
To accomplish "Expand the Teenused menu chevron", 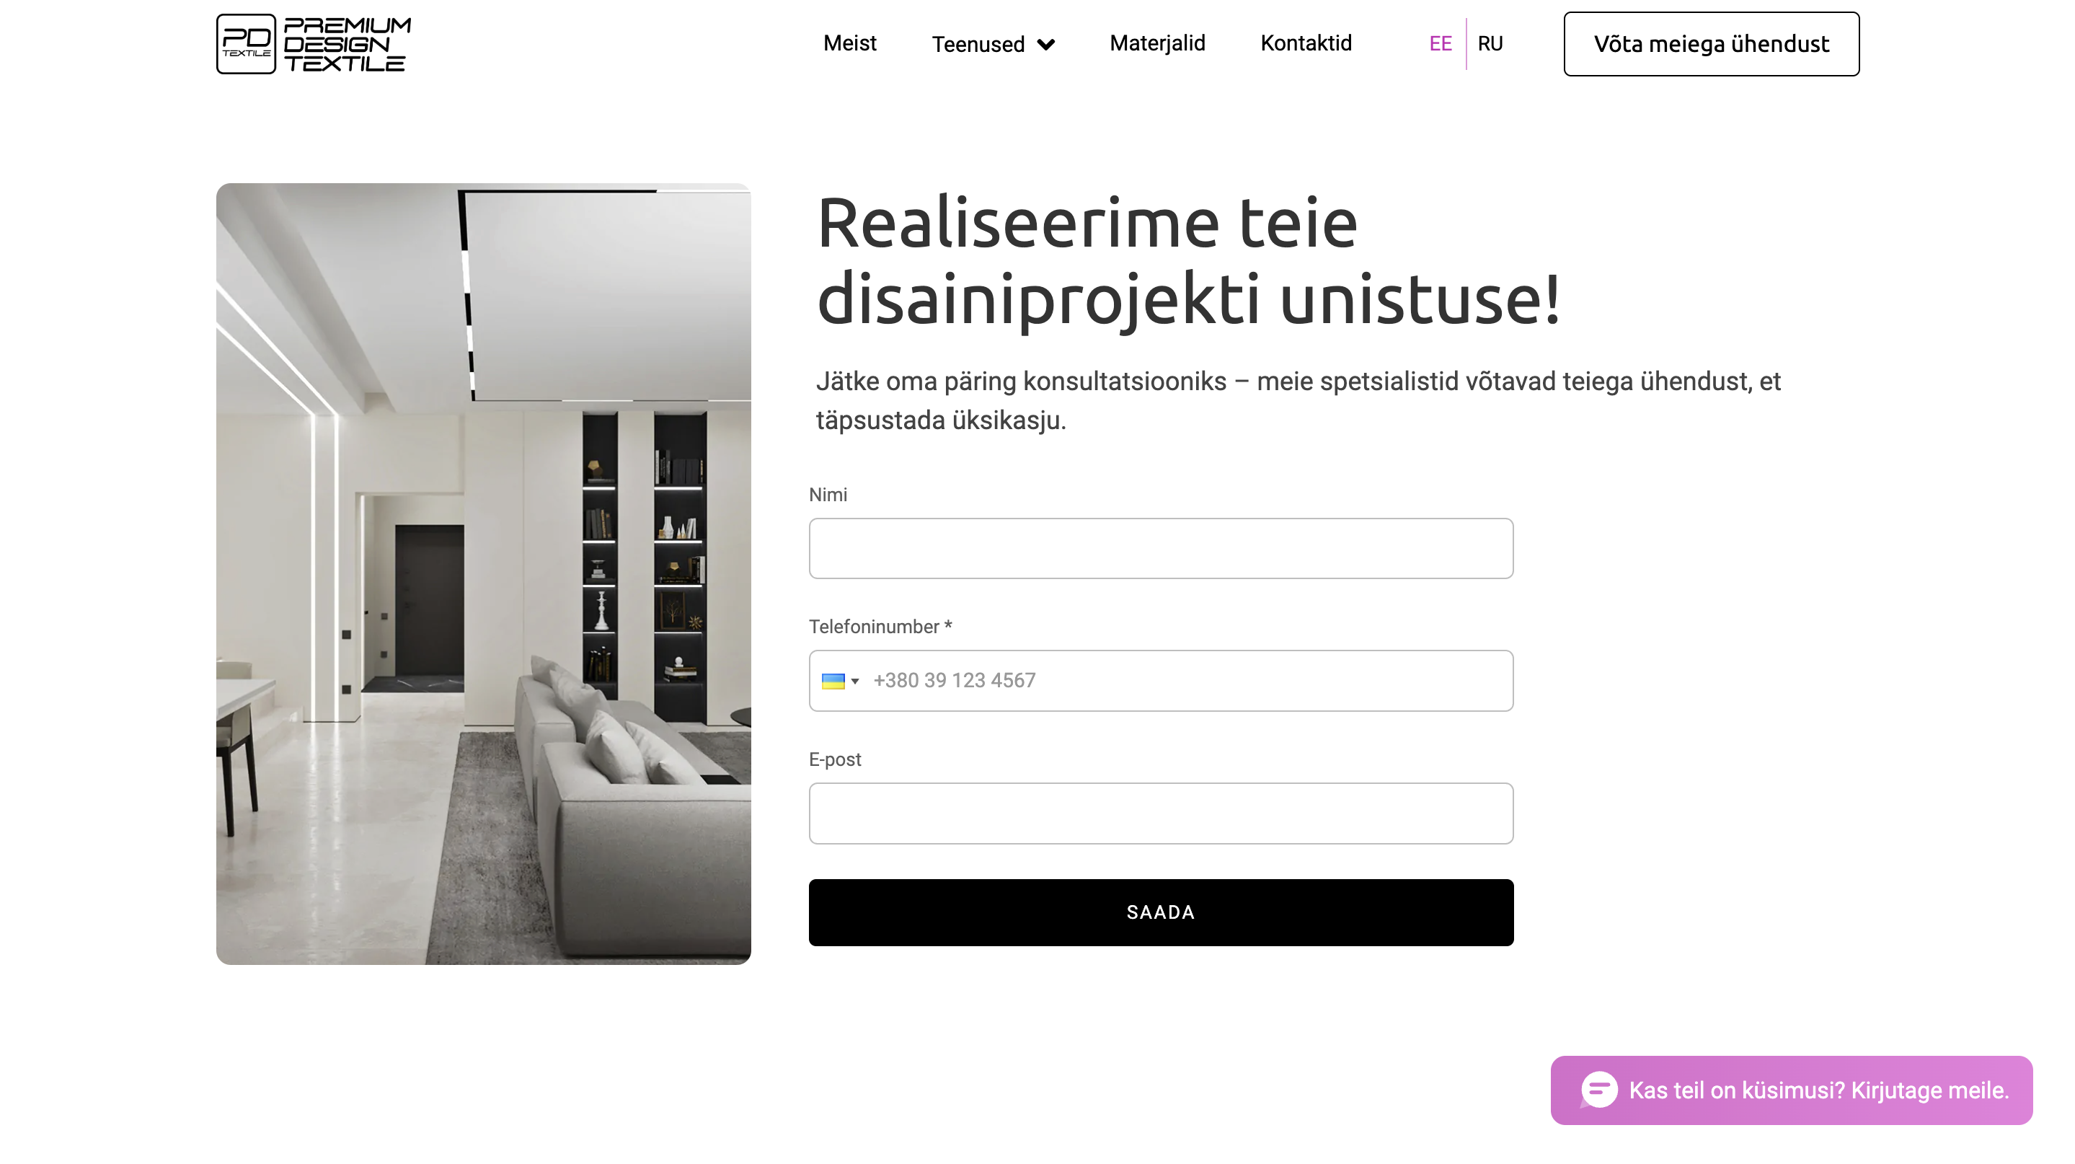I will tap(1045, 44).
